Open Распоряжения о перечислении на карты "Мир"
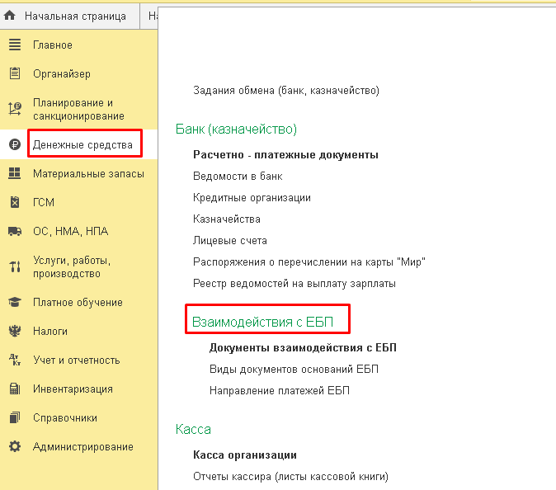The width and height of the screenshot is (556, 490). [x=309, y=262]
